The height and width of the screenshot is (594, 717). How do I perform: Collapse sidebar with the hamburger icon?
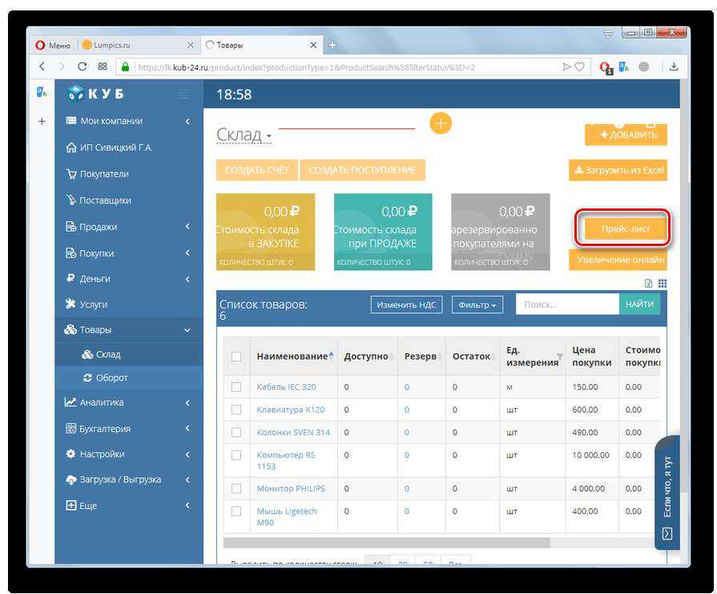[184, 95]
